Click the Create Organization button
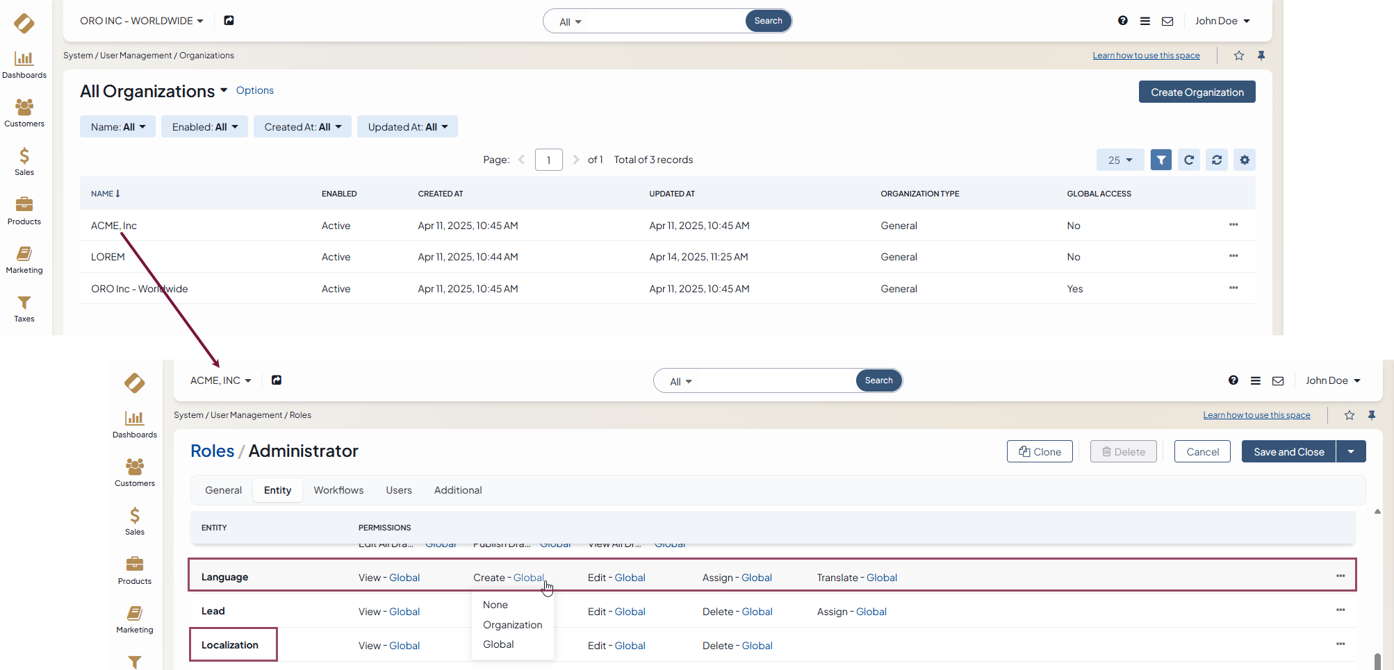The height and width of the screenshot is (670, 1394). click(1197, 92)
